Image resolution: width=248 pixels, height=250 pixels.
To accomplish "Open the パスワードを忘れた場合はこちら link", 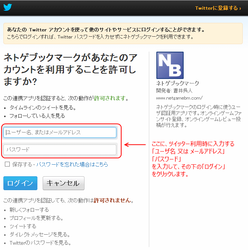I will pos(72,164).
